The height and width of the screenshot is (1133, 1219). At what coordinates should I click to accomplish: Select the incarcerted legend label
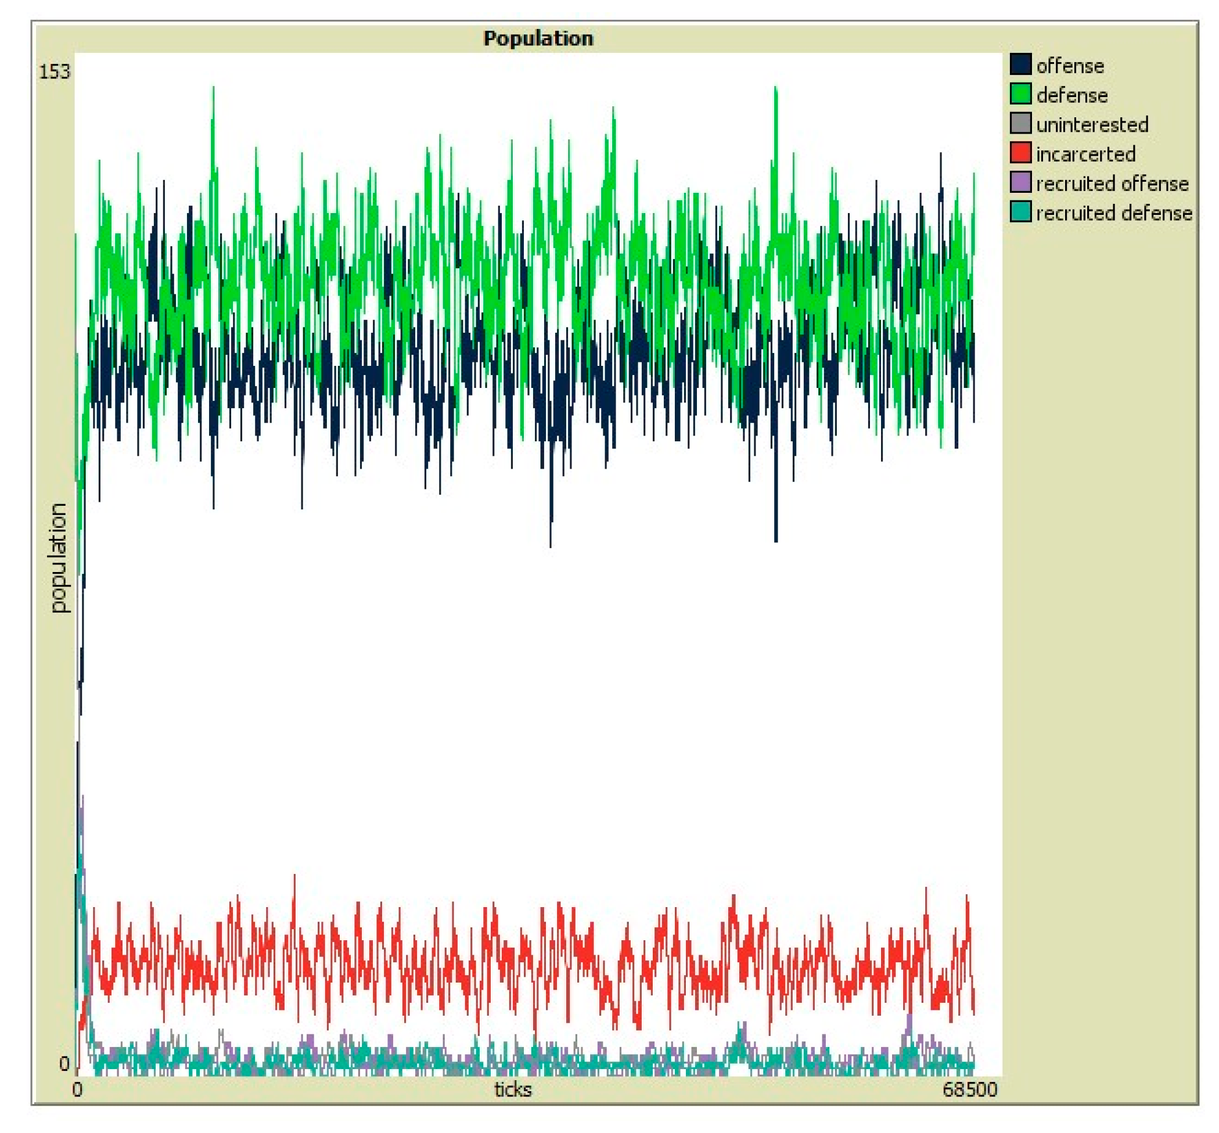click(1085, 154)
